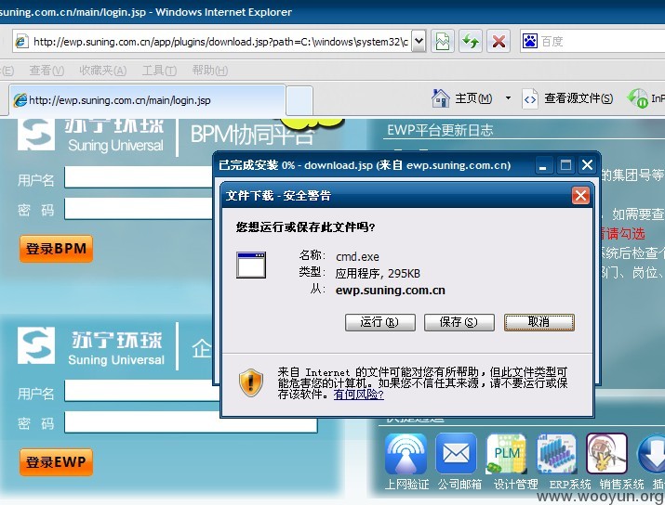The image size is (665, 505).
Task: Click the file name cmd.exe text
Action: [357, 256]
